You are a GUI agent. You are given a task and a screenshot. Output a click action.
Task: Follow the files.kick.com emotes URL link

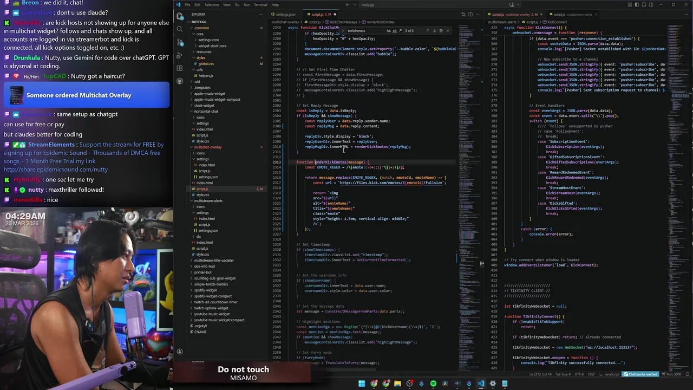391,183
